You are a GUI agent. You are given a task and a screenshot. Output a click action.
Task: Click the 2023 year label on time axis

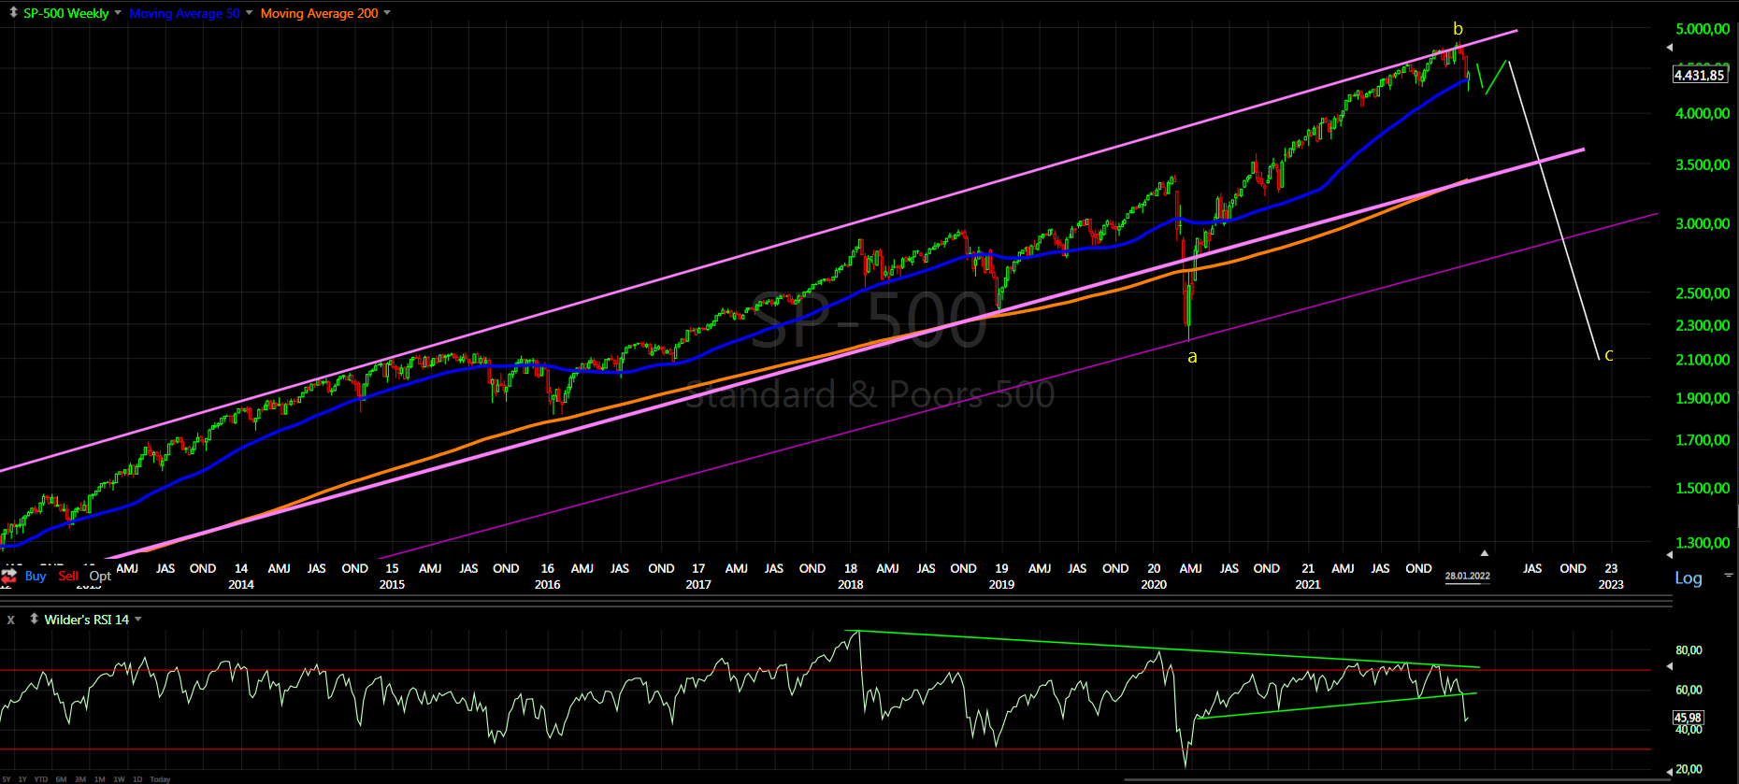[x=1611, y=584]
